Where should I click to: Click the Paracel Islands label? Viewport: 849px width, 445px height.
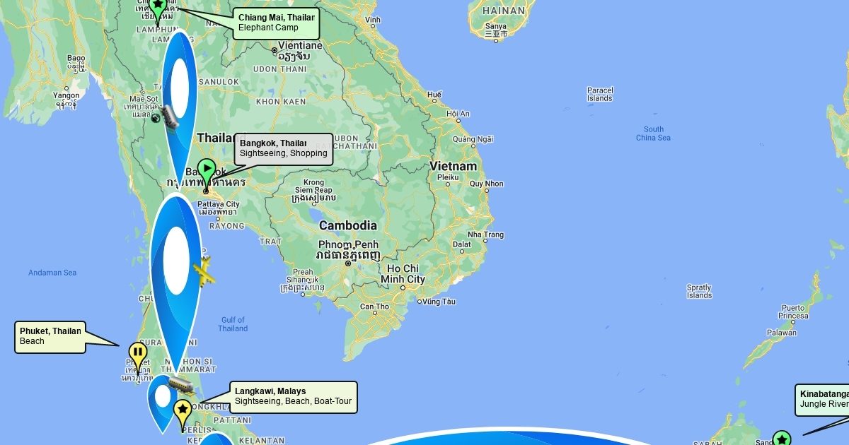point(600,94)
